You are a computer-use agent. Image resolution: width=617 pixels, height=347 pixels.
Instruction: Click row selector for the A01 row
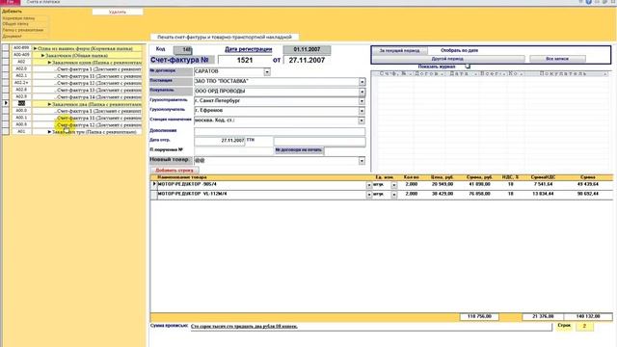pyautogui.click(x=6, y=131)
